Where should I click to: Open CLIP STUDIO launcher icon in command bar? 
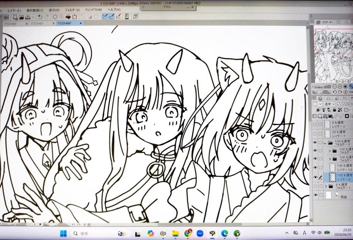[6, 17]
